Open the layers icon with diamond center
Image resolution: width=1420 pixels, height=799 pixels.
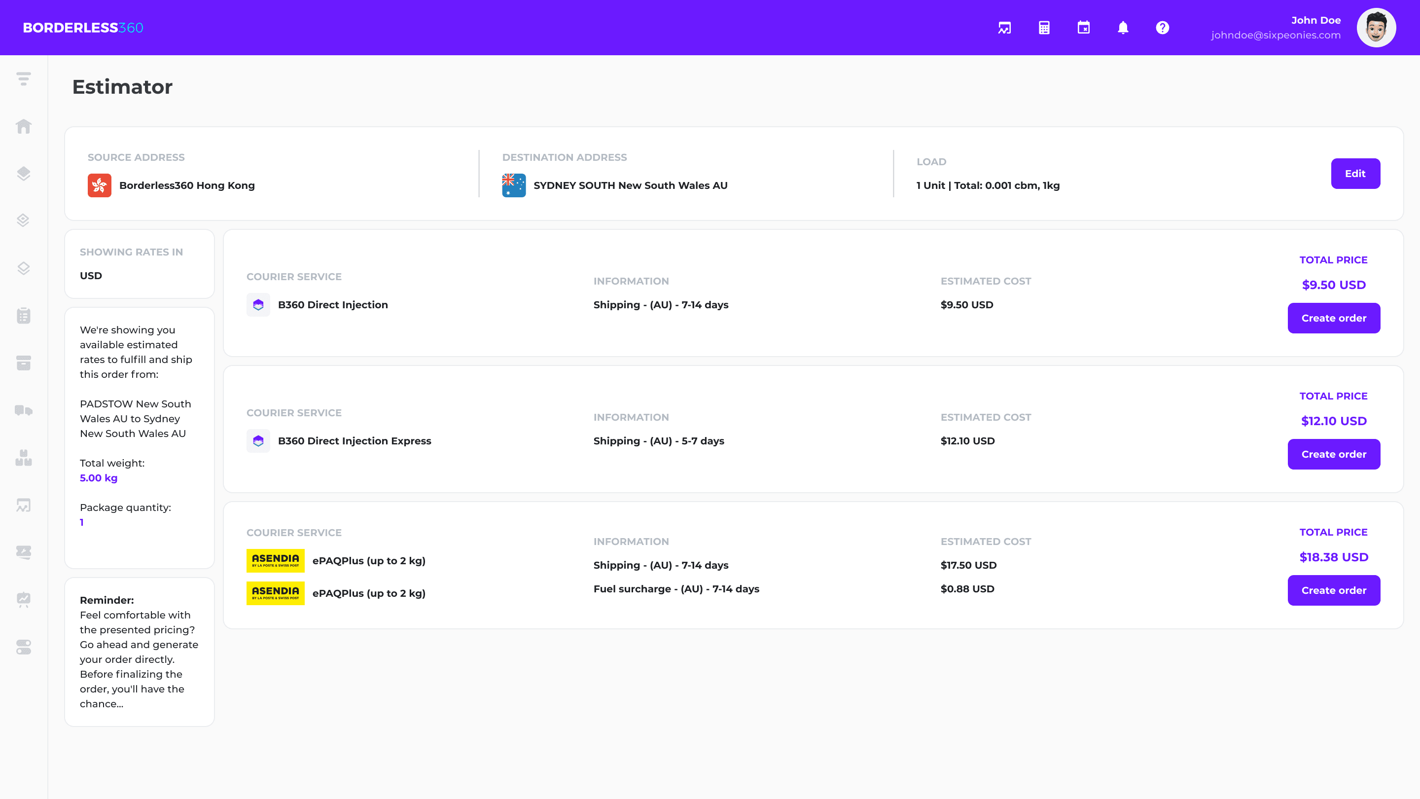[x=23, y=220]
